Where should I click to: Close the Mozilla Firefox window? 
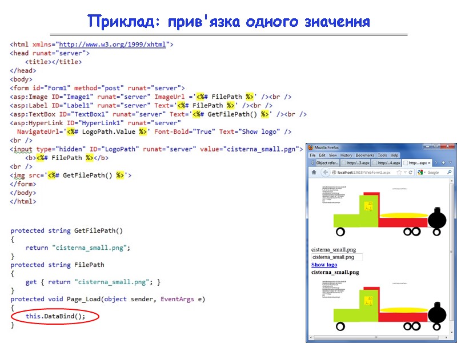pos(447,146)
